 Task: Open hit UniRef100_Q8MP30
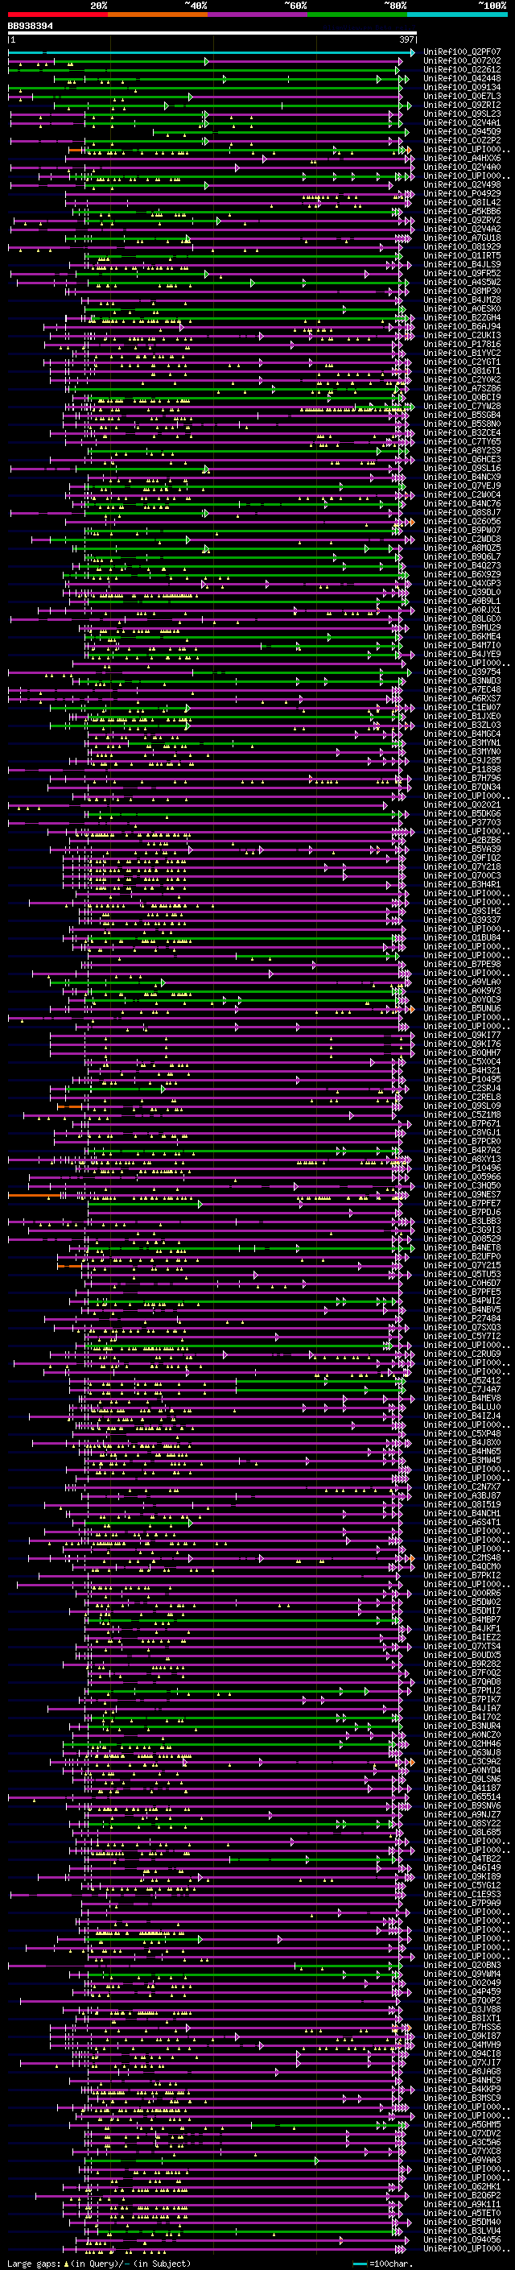[x=462, y=291]
